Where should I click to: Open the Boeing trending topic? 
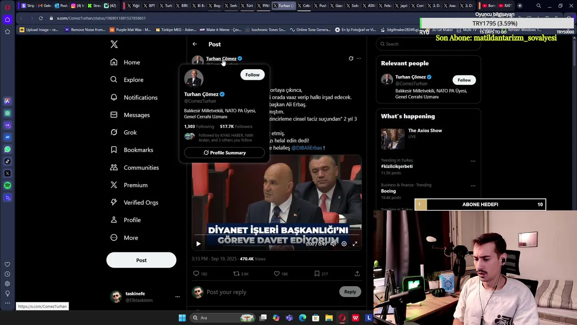388,191
